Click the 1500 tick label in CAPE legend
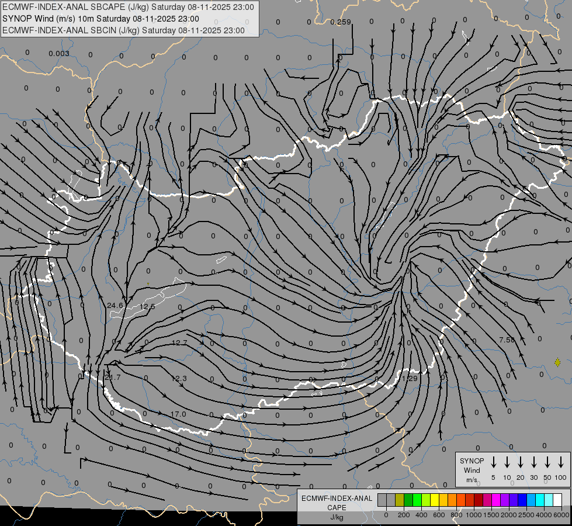Screen dimensions: 572x526 tap(491, 515)
